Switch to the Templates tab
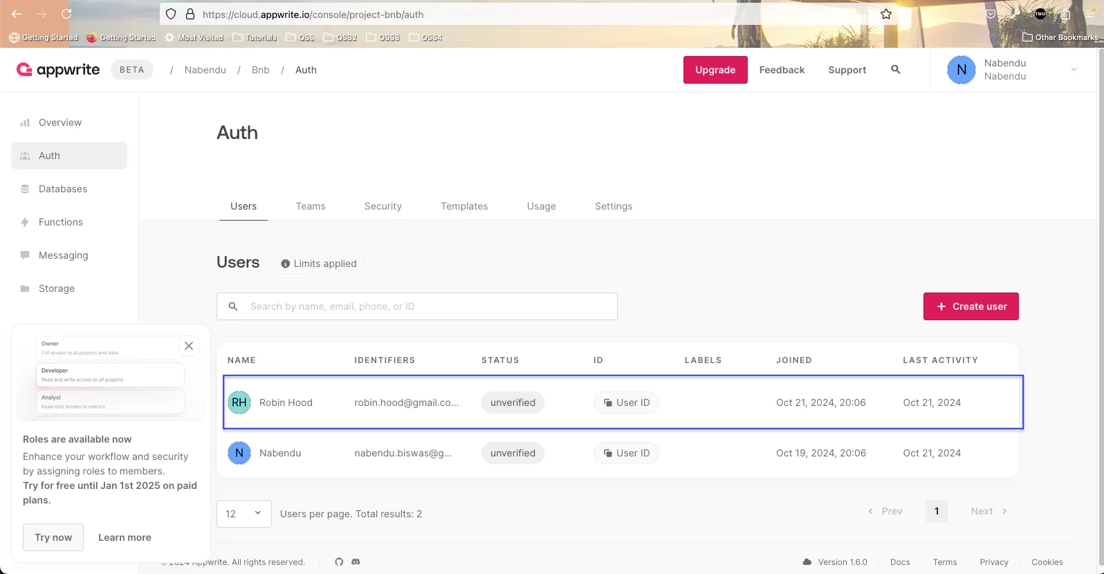Viewport: 1104px width, 574px height. (464, 206)
